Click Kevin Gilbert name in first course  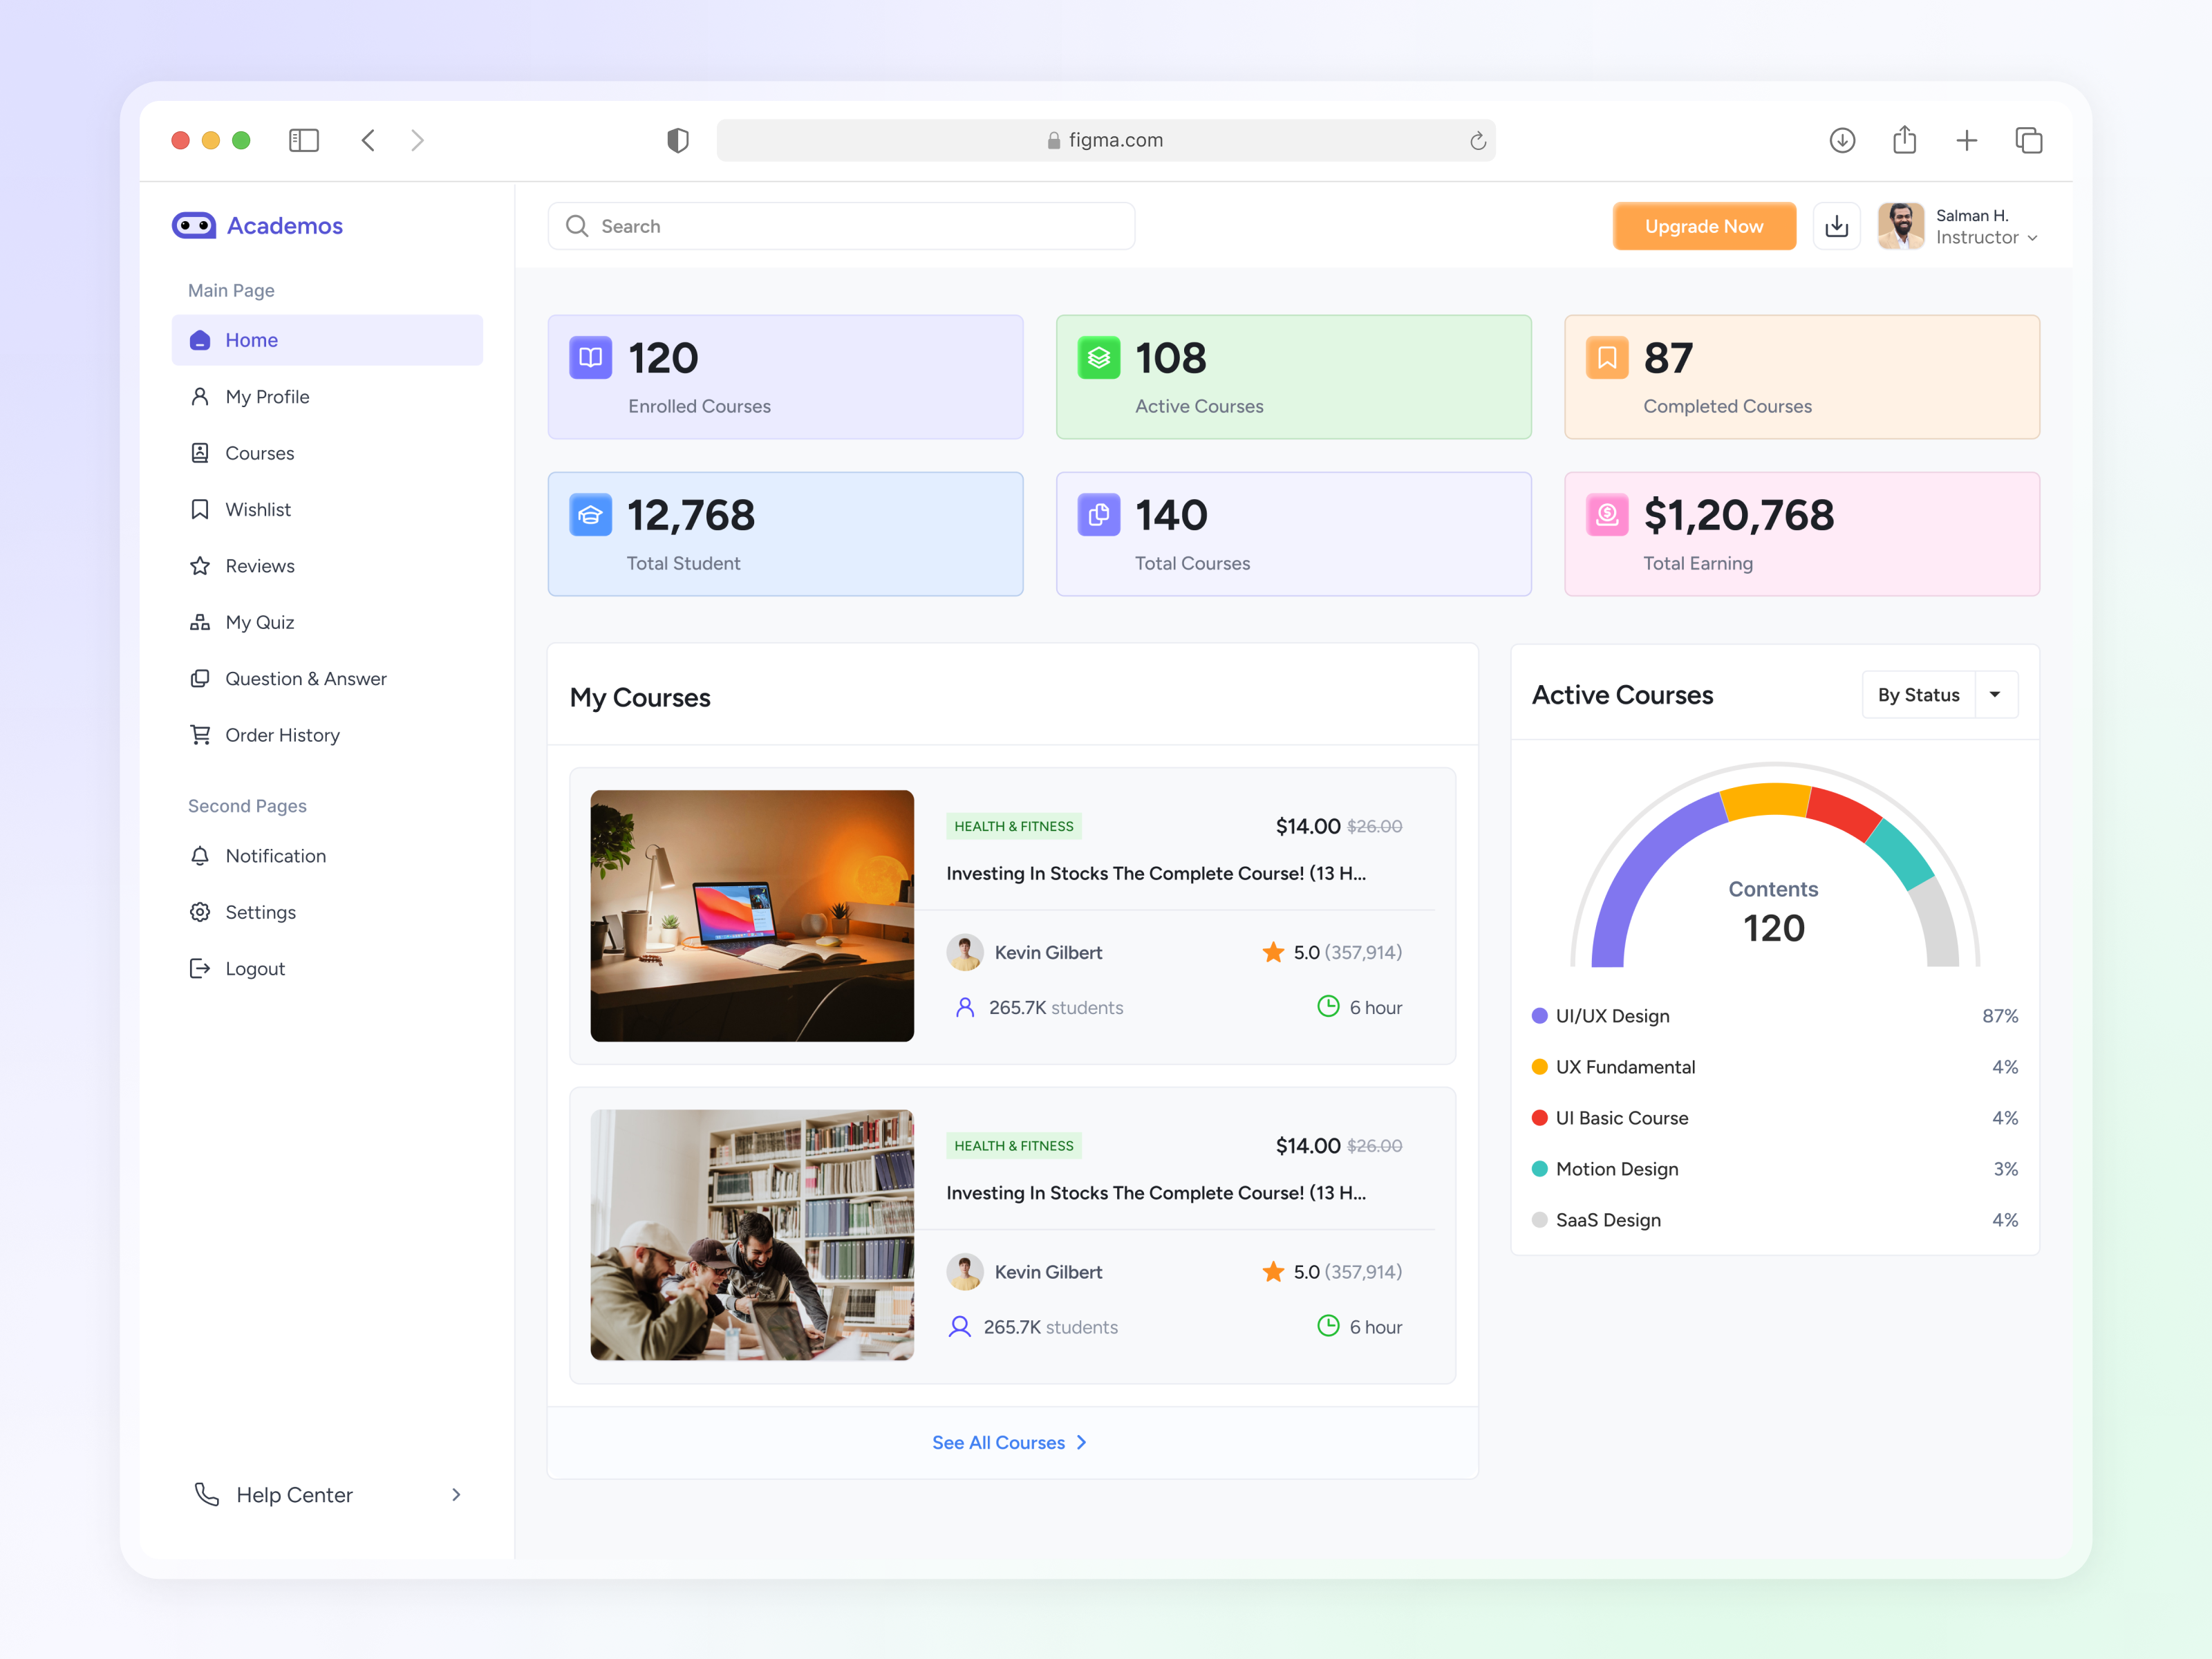(x=1048, y=953)
